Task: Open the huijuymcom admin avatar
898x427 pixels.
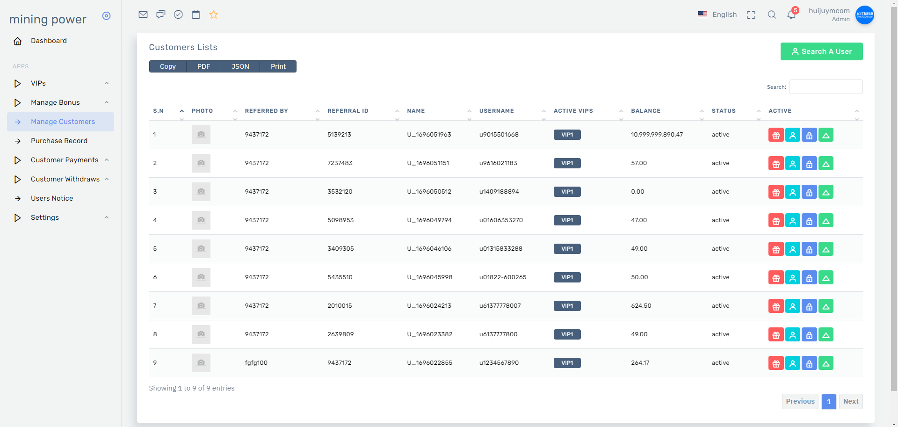Action: (865, 15)
